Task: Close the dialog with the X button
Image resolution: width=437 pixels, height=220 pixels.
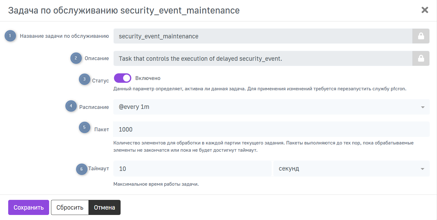Action: 425,10
